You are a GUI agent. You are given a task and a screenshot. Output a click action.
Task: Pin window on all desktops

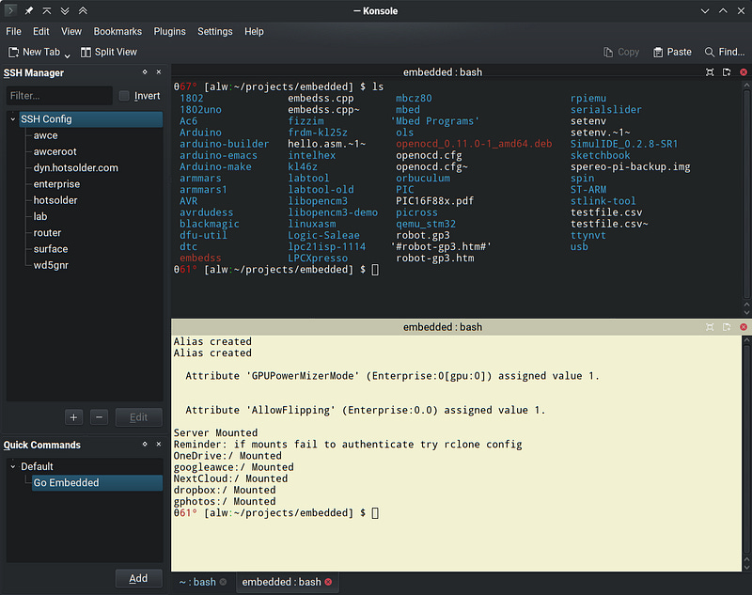tap(29, 10)
